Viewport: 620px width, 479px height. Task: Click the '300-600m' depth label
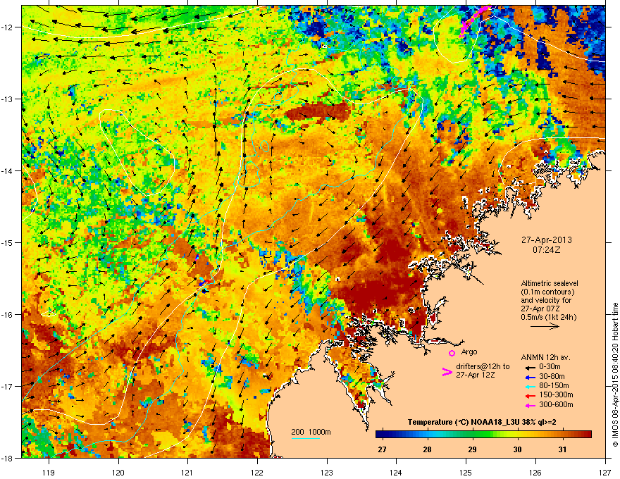click(x=556, y=405)
